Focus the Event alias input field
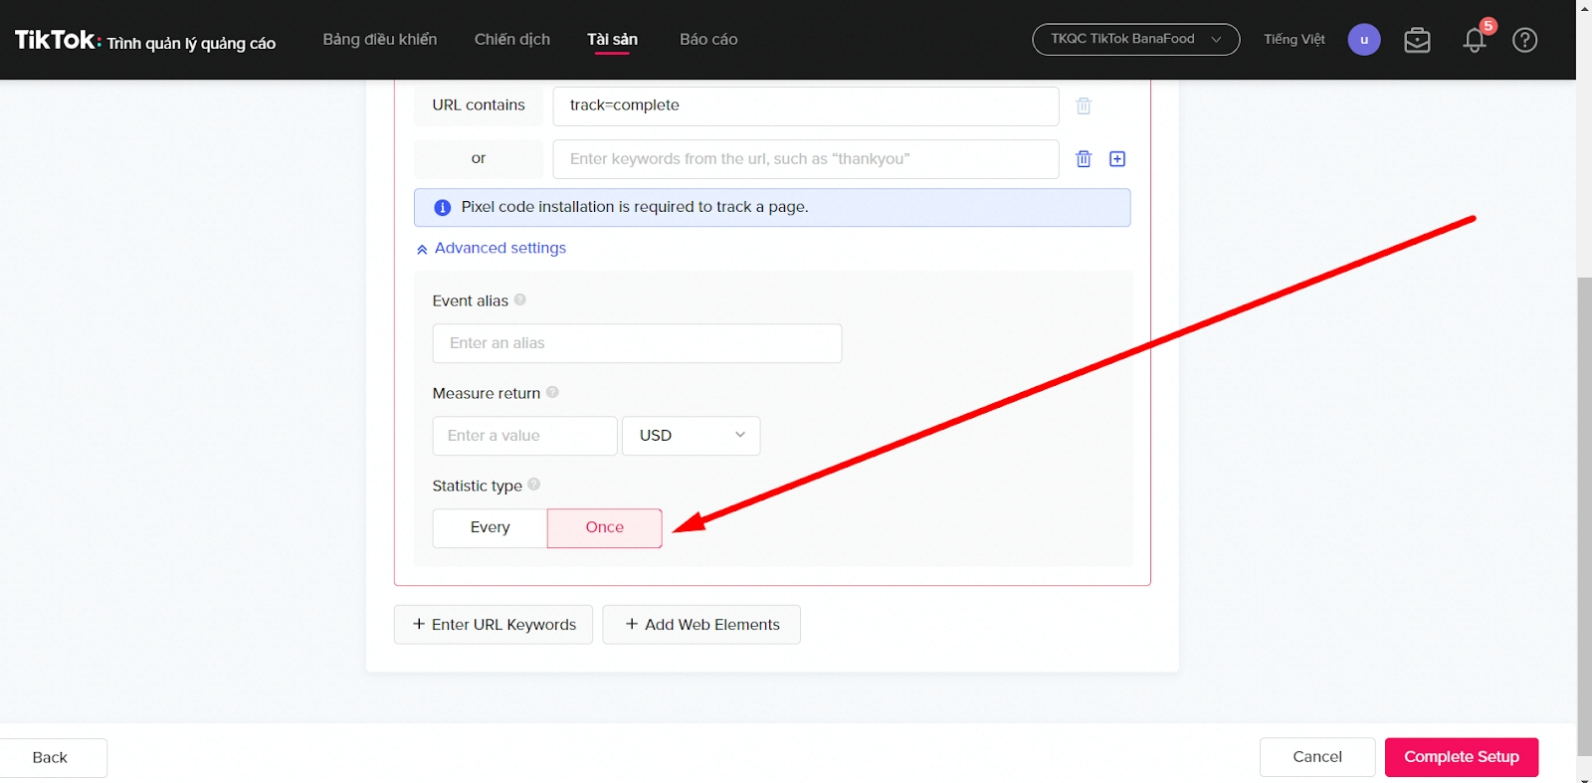This screenshot has width=1592, height=783. click(x=637, y=343)
